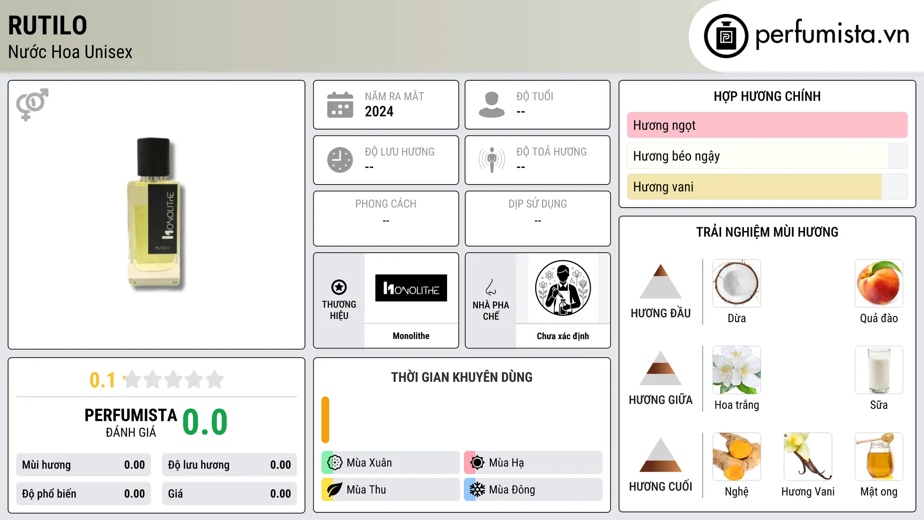Click the star badge icon above Thương hiệu
Viewport: 924px width, 520px height.
339,287
